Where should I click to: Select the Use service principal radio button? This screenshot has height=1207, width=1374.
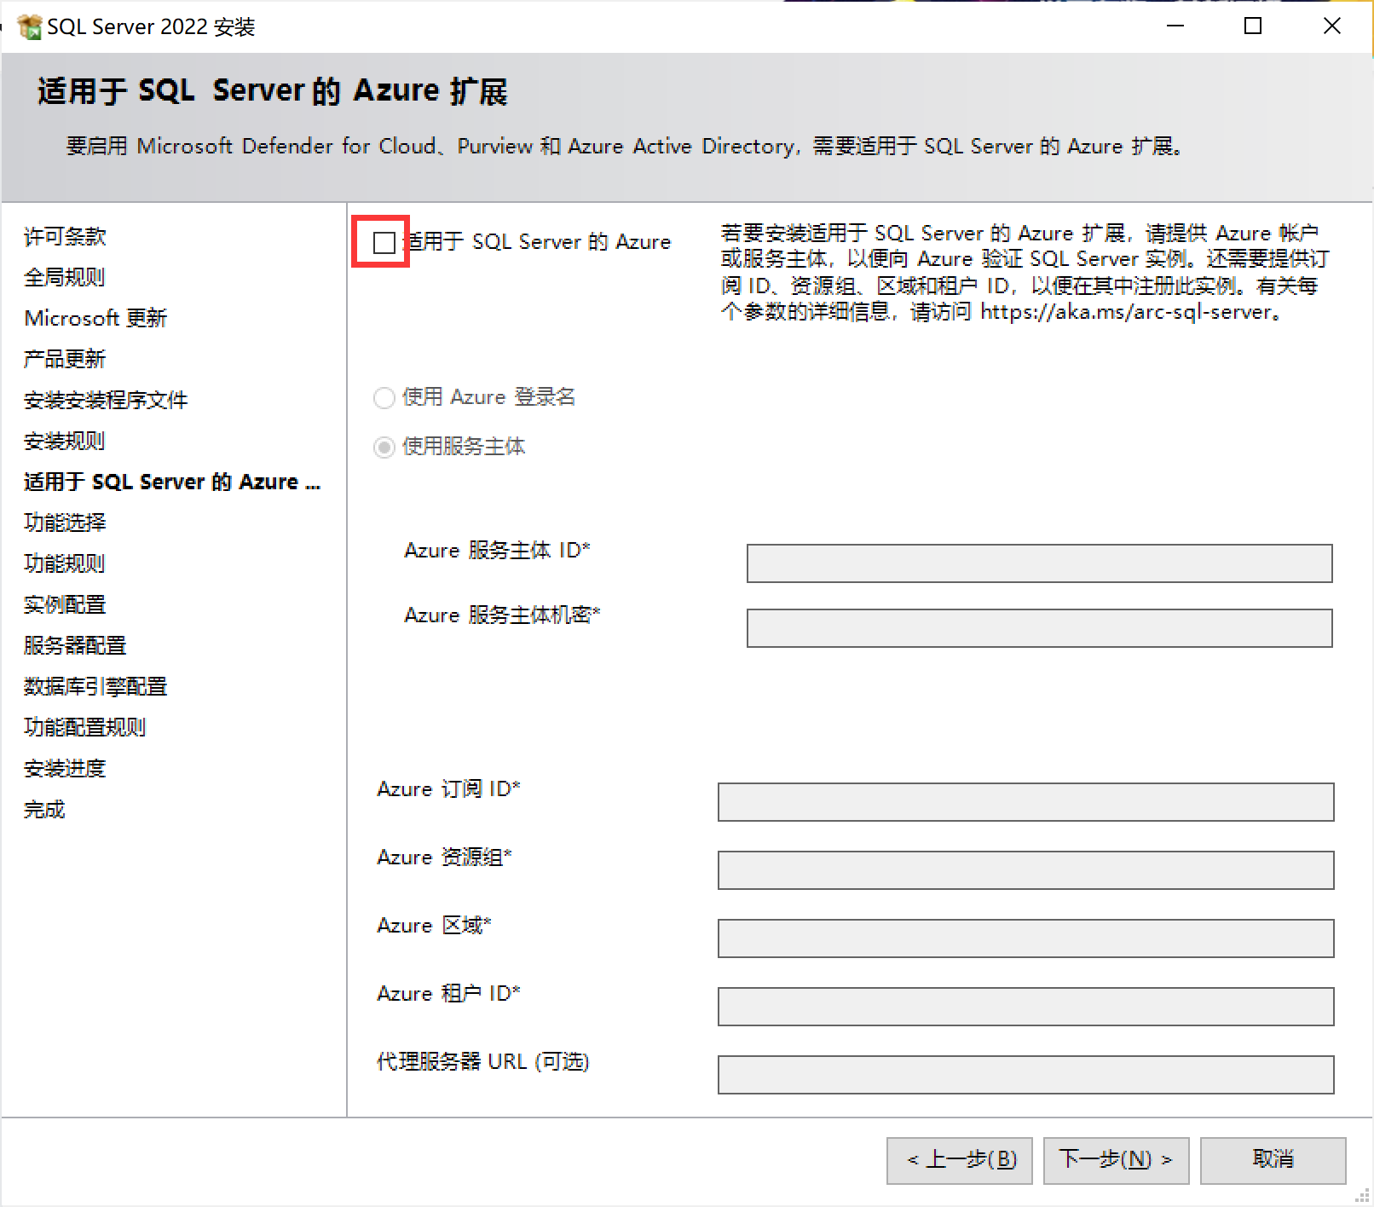(384, 448)
